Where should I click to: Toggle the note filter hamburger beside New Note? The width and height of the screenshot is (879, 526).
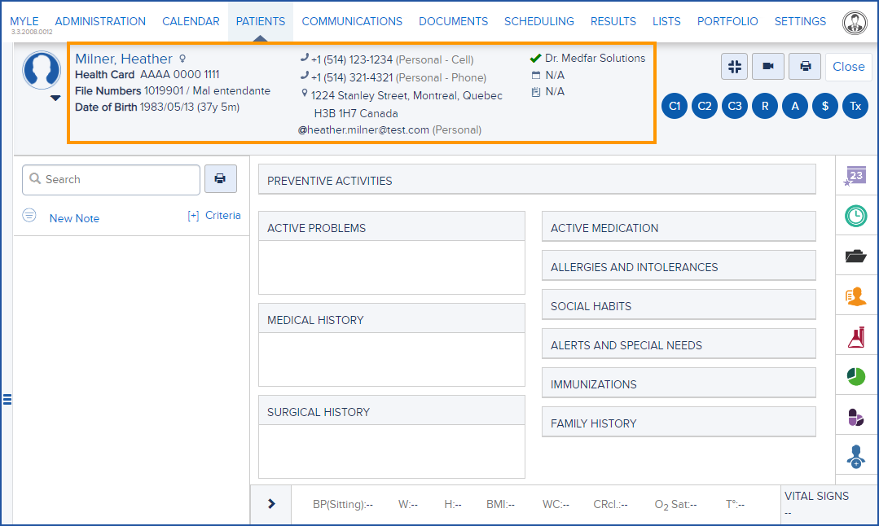click(x=30, y=217)
